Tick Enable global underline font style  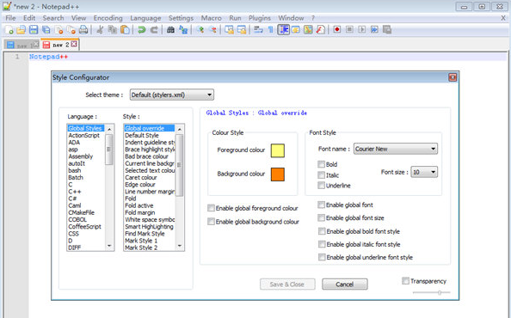coord(322,257)
